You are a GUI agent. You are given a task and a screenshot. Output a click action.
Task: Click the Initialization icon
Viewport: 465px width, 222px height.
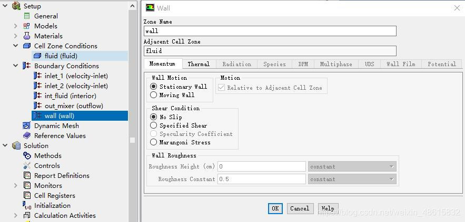[x=27, y=206]
